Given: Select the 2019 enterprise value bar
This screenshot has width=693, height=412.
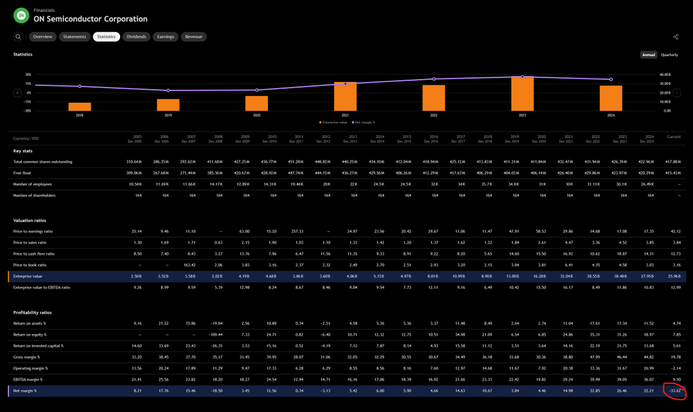Looking at the screenshot, I should (x=168, y=105).
